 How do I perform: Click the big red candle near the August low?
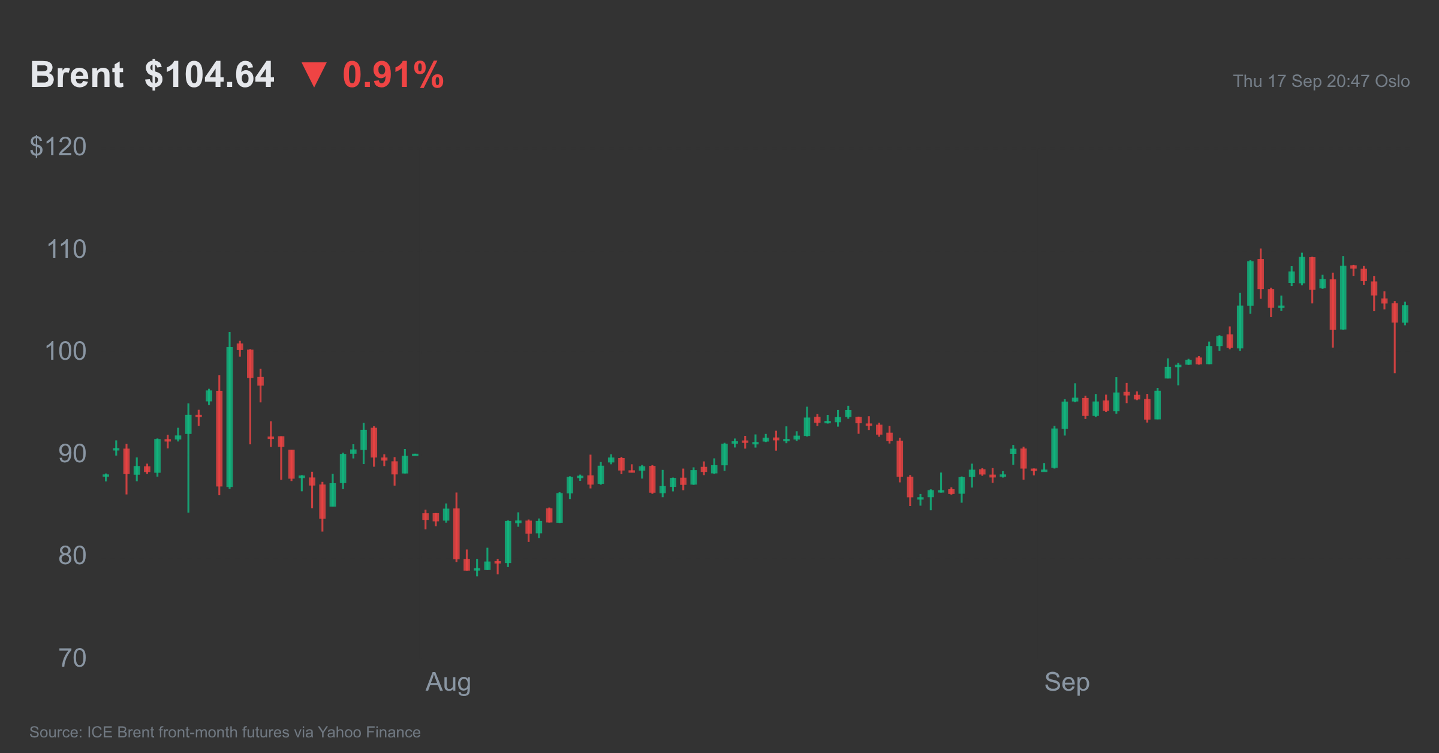pos(456,528)
